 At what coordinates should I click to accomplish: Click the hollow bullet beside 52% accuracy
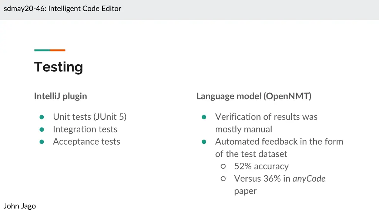(x=223, y=166)
